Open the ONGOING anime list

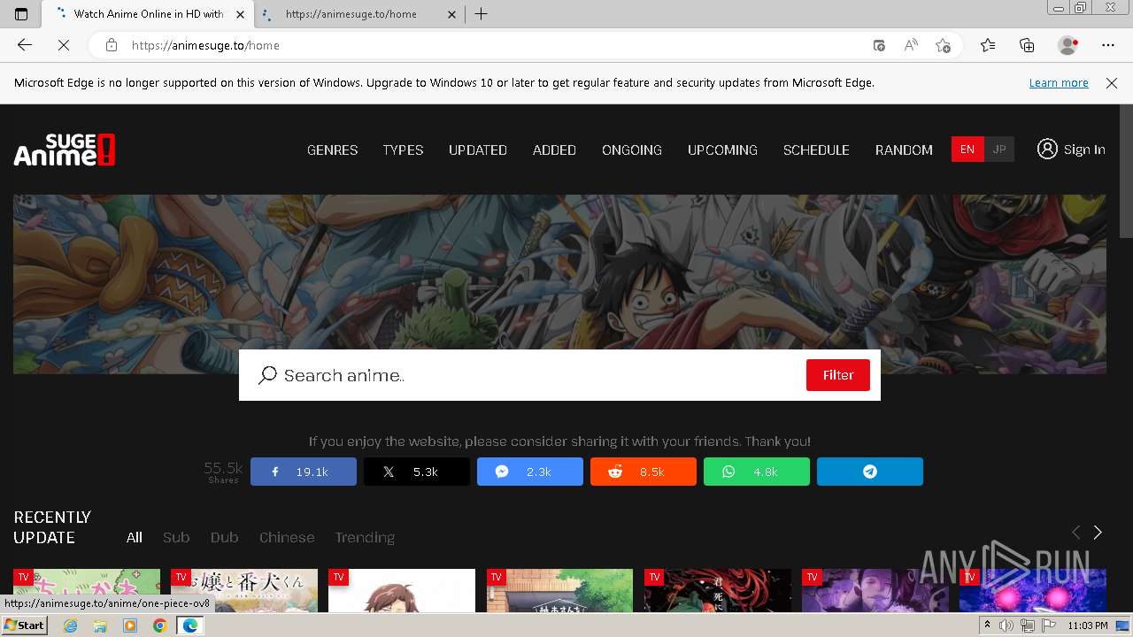pyautogui.click(x=632, y=150)
